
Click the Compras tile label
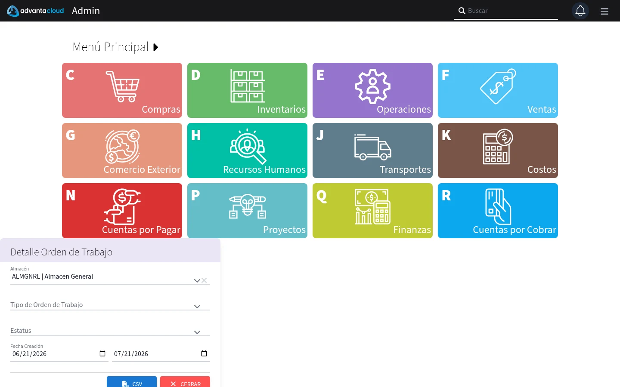tap(161, 109)
